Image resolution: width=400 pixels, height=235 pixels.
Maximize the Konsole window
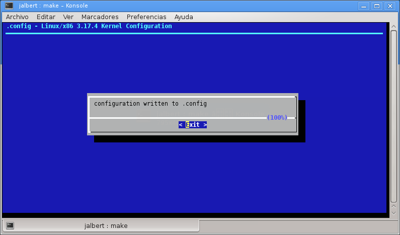(x=376, y=6)
